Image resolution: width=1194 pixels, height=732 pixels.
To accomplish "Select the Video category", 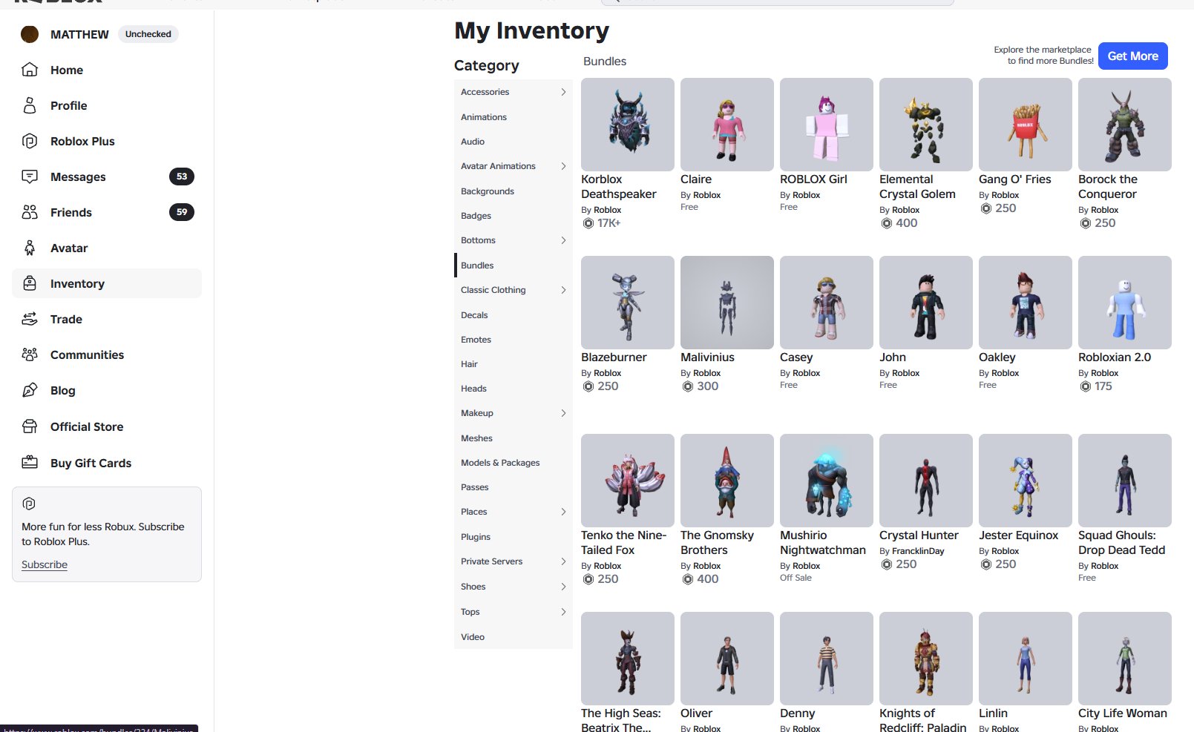I will (513, 637).
